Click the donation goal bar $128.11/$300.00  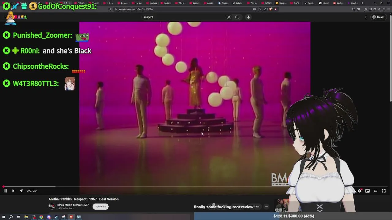coord(293,216)
